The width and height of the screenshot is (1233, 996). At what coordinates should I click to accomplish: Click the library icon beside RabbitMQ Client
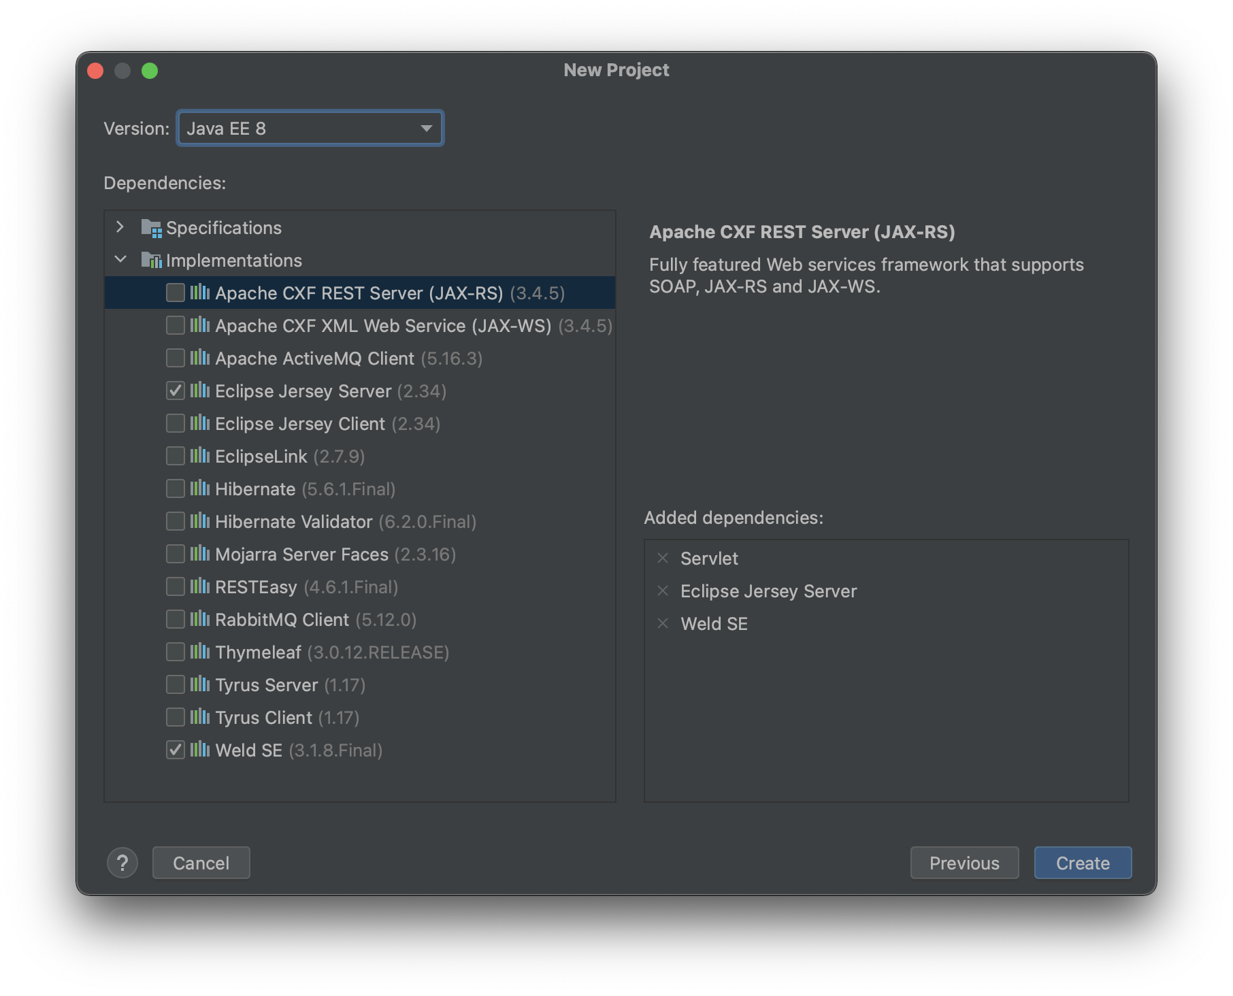[x=199, y=619]
